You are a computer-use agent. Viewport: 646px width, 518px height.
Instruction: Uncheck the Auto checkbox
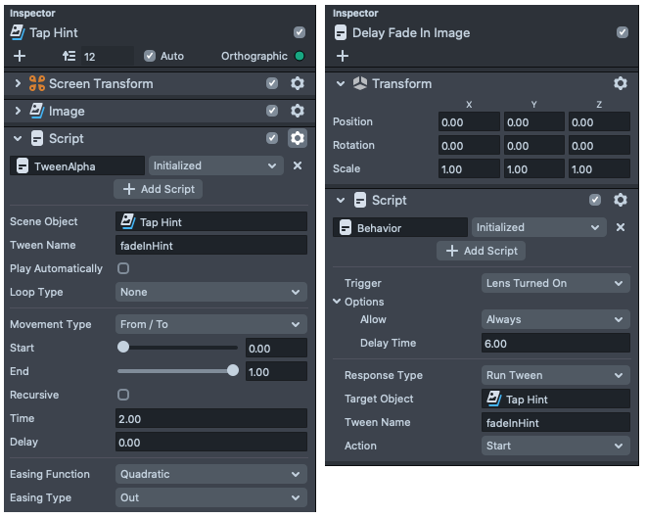150,56
